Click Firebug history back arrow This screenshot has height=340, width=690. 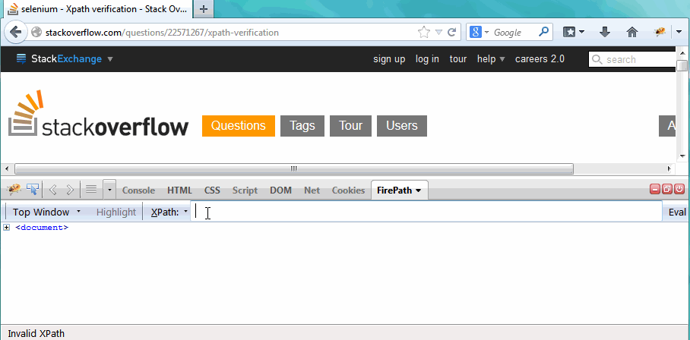52,190
